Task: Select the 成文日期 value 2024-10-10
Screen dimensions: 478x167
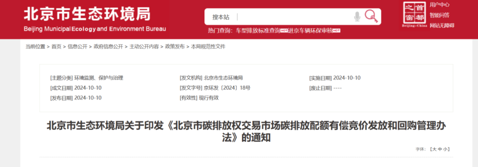Action: click(88, 88)
